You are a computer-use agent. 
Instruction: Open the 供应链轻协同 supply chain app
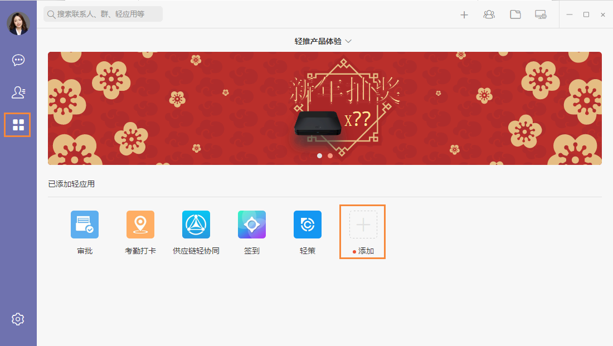point(196,224)
